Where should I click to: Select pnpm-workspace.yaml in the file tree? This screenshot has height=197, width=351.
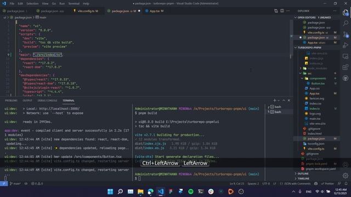320,169
